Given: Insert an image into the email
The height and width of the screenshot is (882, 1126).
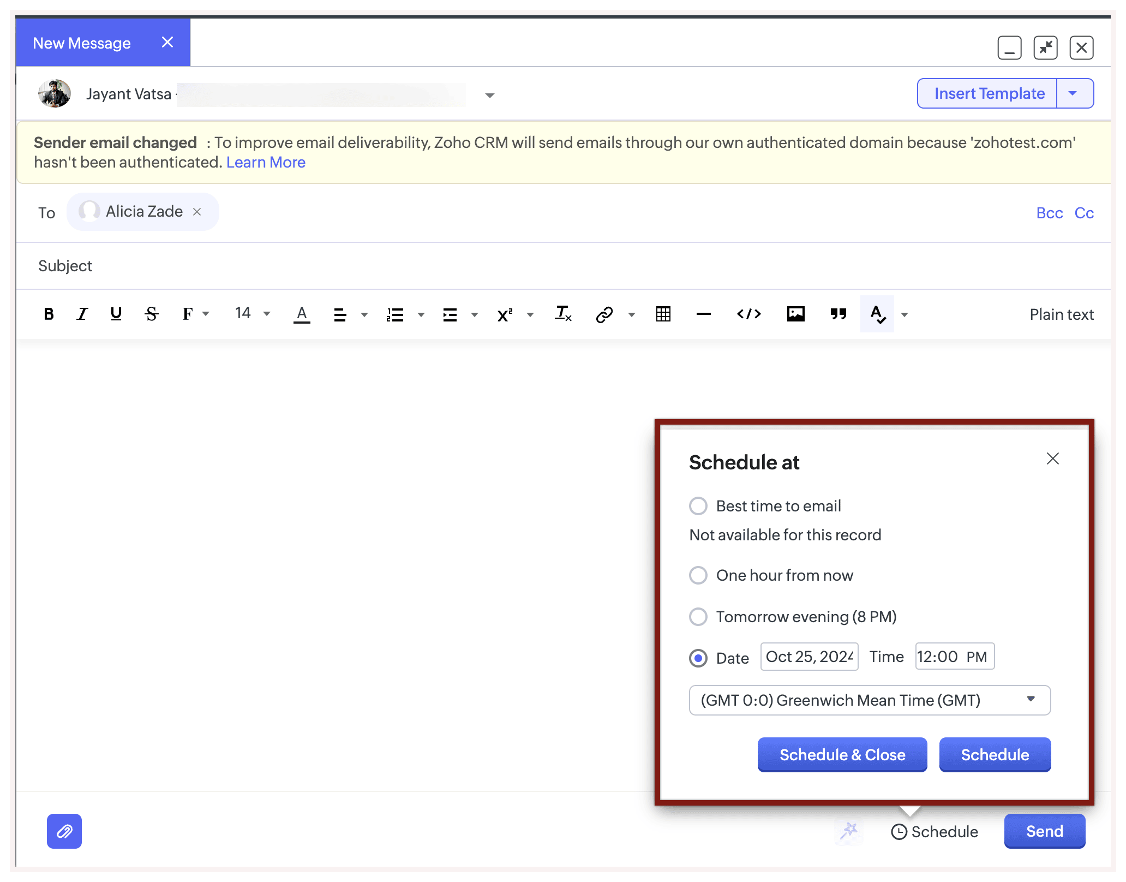Looking at the screenshot, I should pyautogui.click(x=795, y=314).
